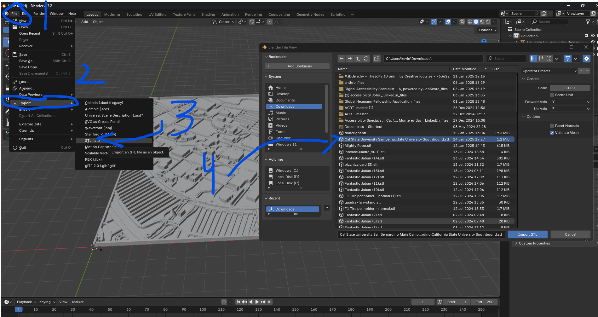The height and width of the screenshot is (317, 598).
Task: Choose Wavefront (.obj) import option
Action: tap(114, 128)
